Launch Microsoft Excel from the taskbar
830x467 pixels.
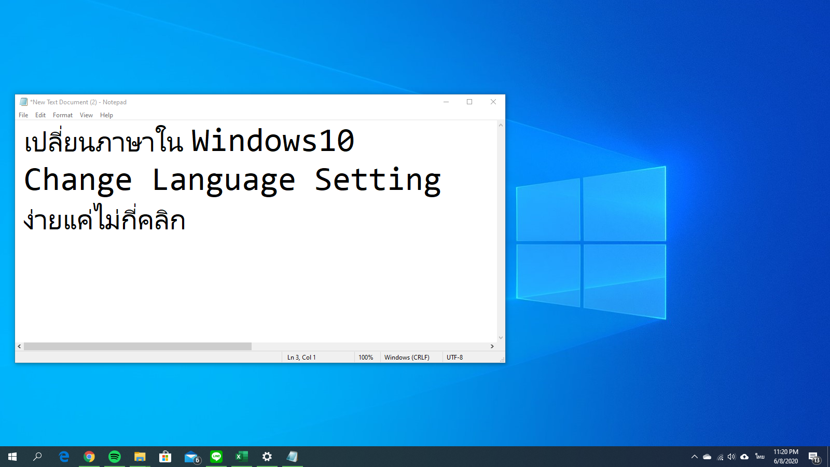point(241,457)
